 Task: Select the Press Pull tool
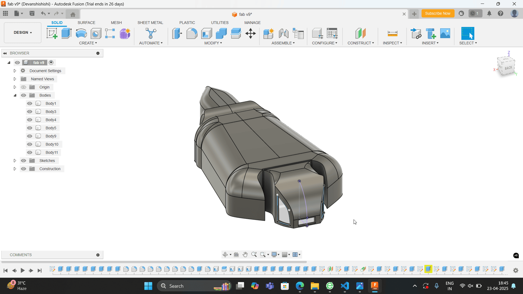pos(177,33)
